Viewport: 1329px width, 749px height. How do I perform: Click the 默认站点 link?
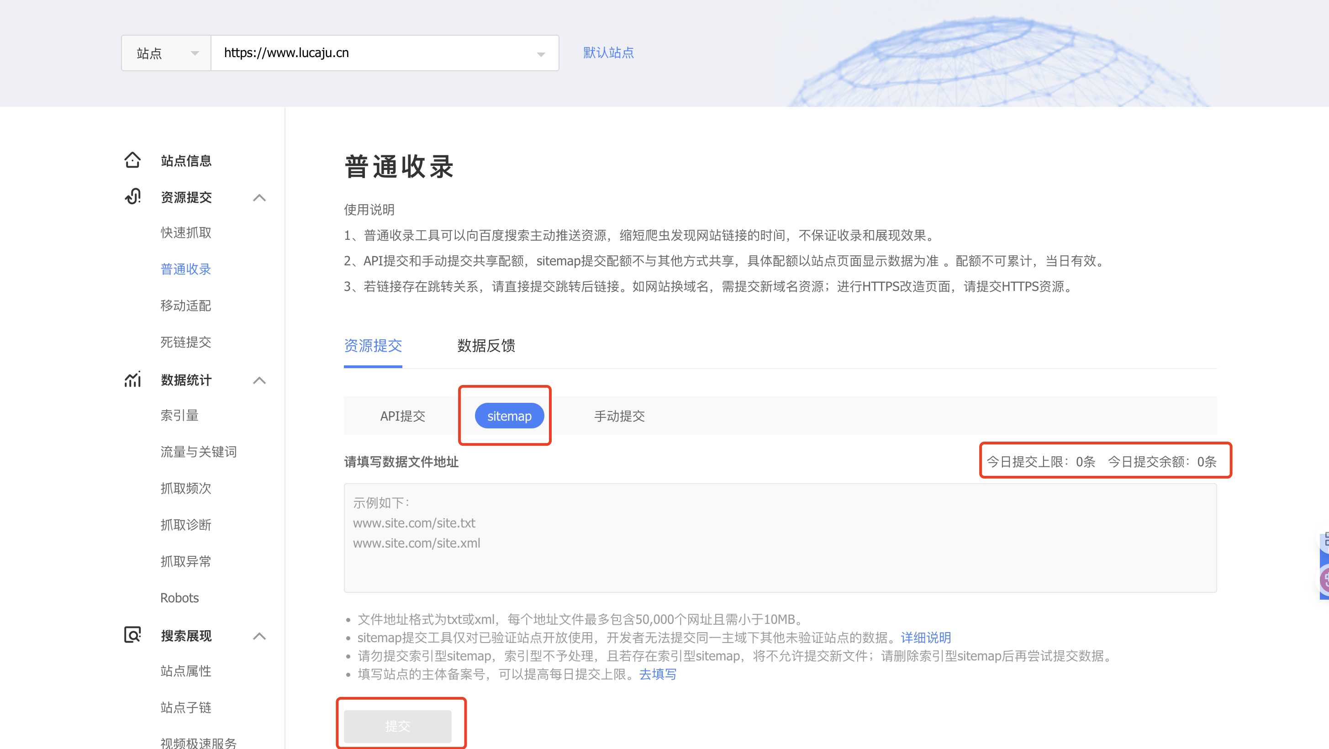coord(608,53)
